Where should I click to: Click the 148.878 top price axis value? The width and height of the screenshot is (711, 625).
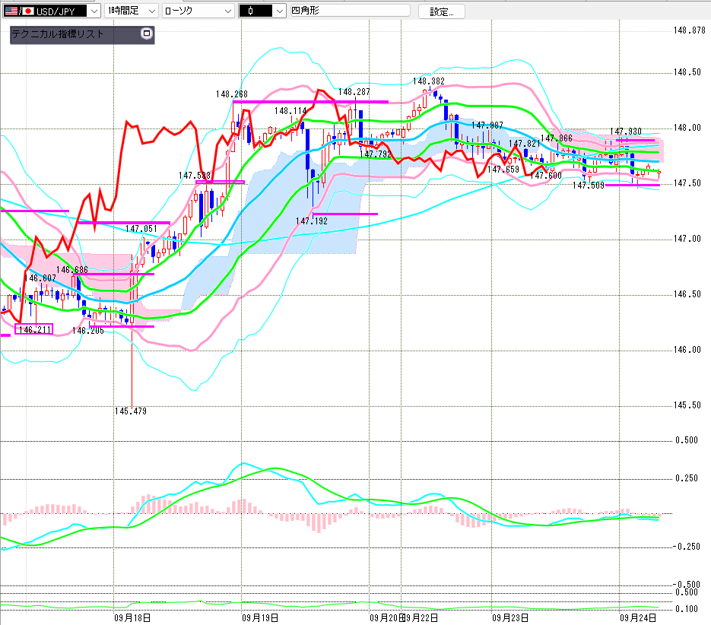click(690, 30)
